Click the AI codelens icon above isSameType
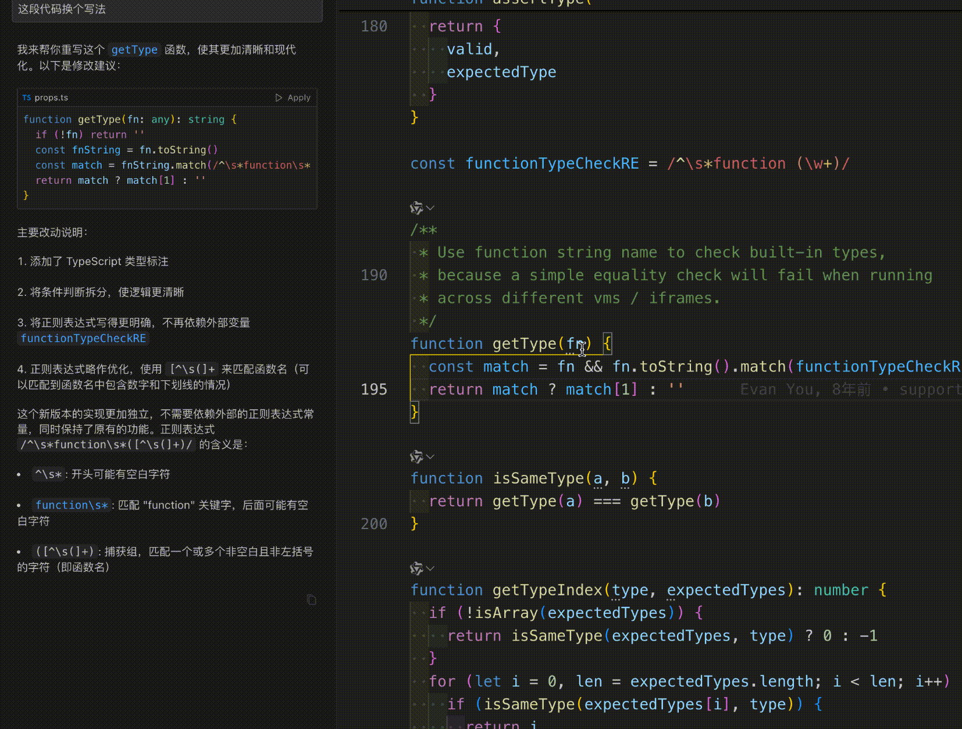Viewport: 962px width, 729px height. 416,457
